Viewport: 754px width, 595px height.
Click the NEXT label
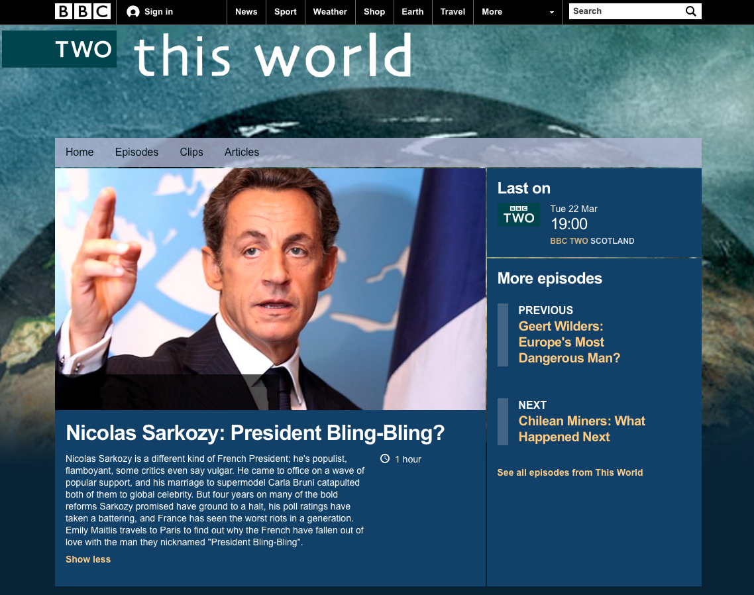tap(532, 405)
